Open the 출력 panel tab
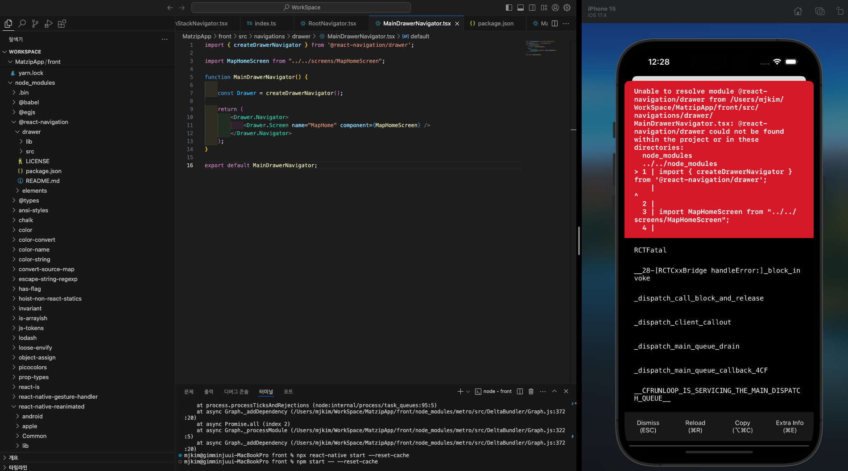The image size is (848, 471). pyautogui.click(x=209, y=392)
